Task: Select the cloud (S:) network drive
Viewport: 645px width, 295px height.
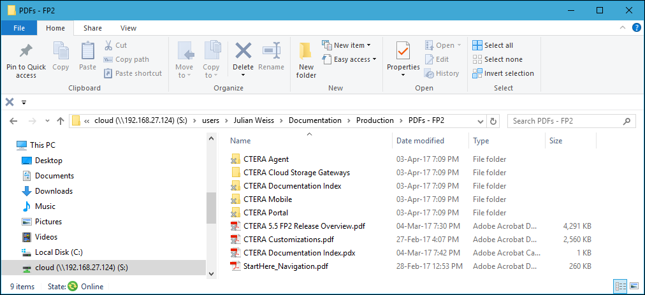Action: 103,268
